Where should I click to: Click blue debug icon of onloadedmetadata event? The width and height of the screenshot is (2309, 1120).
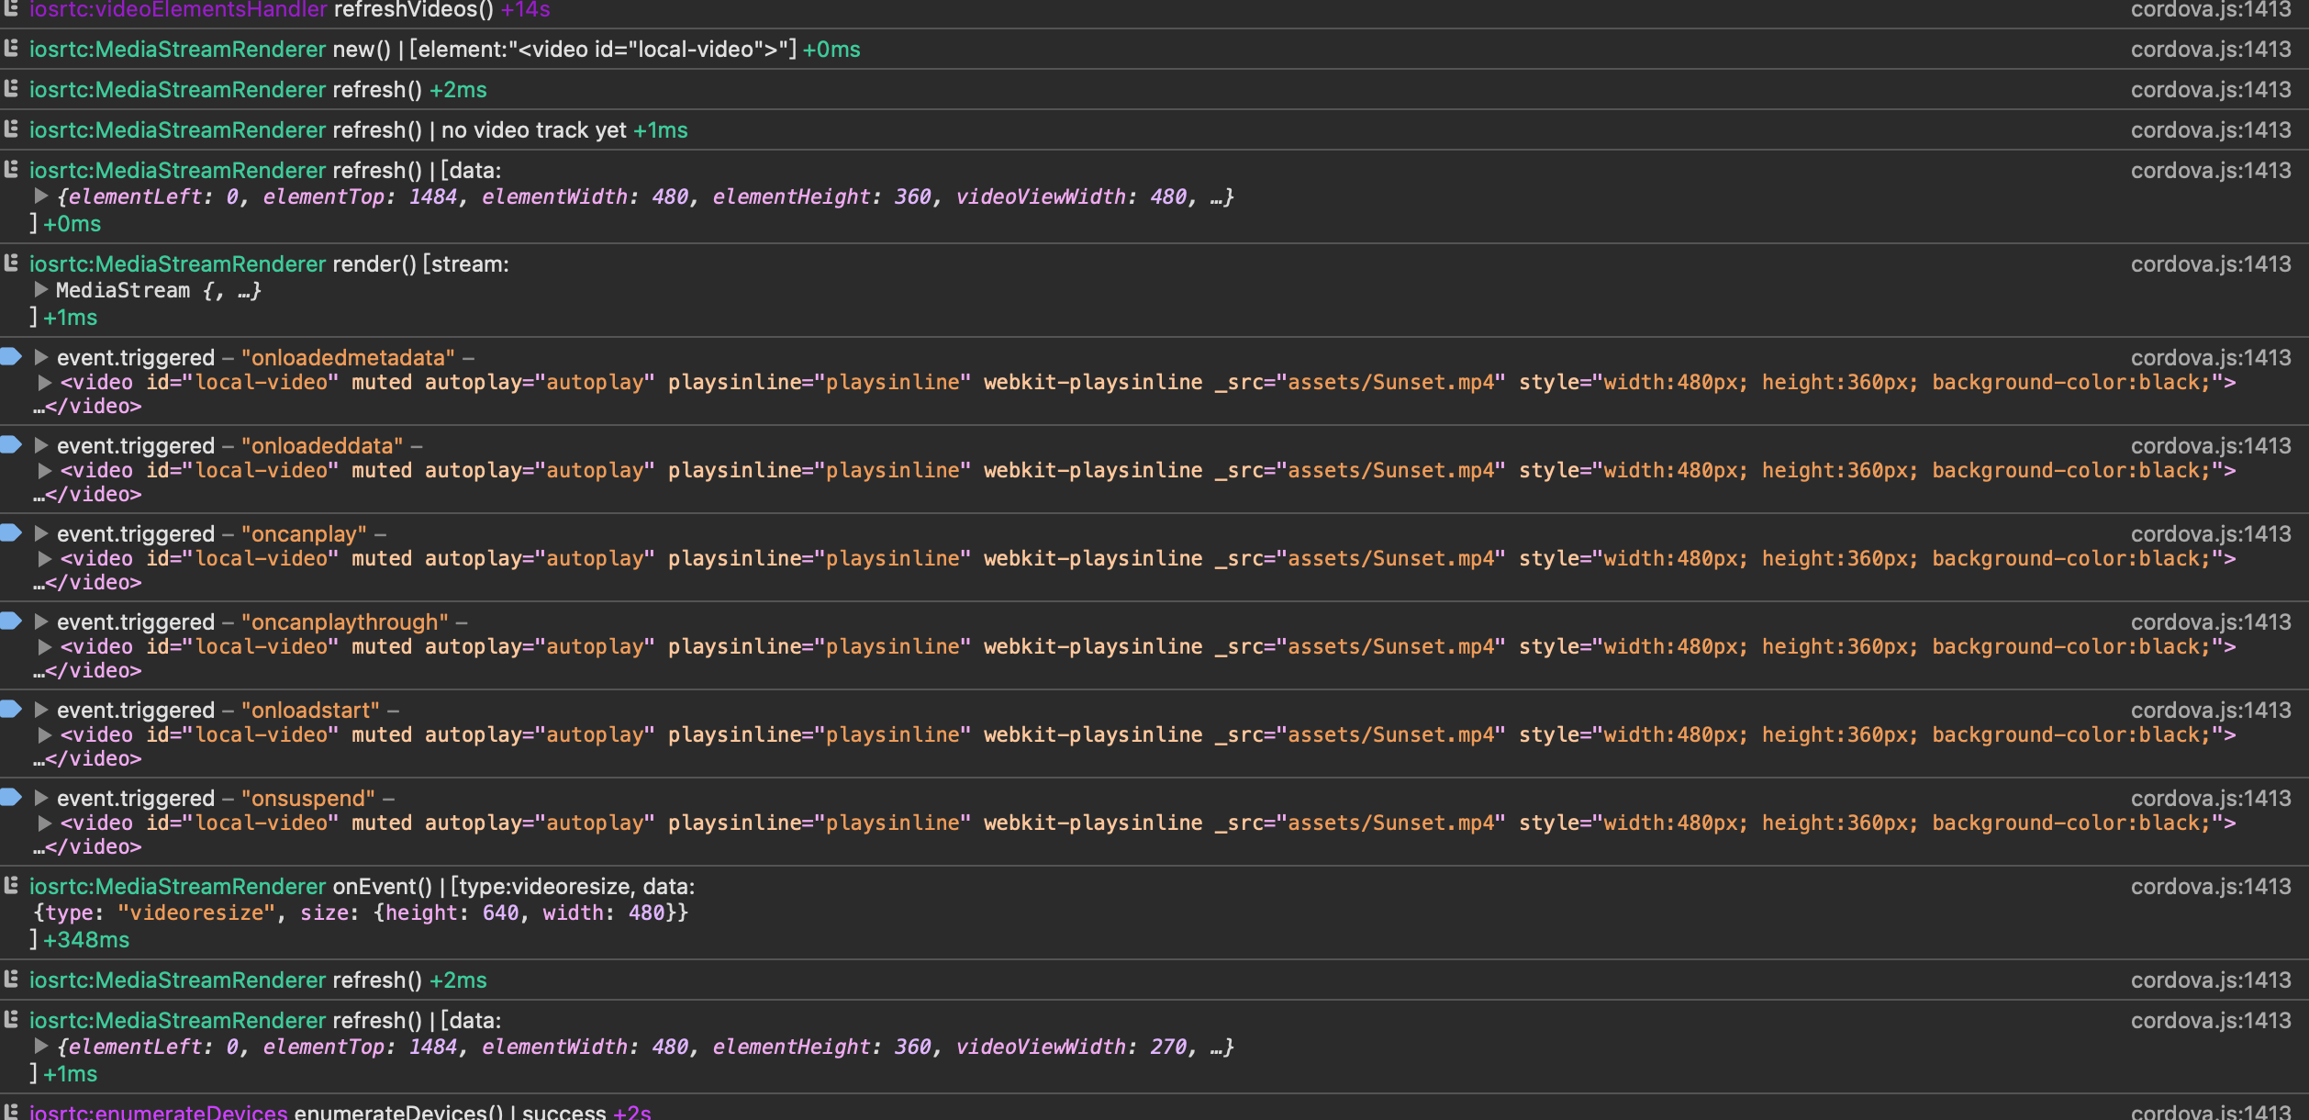(x=11, y=356)
